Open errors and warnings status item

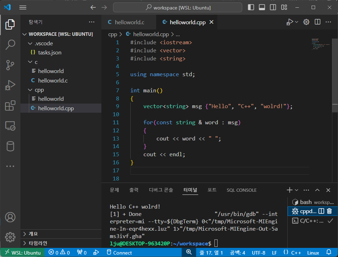click(x=59, y=252)
